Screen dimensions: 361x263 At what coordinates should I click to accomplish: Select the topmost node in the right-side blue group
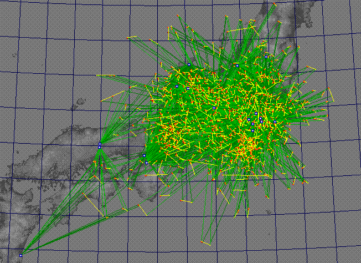coord(256,113)
